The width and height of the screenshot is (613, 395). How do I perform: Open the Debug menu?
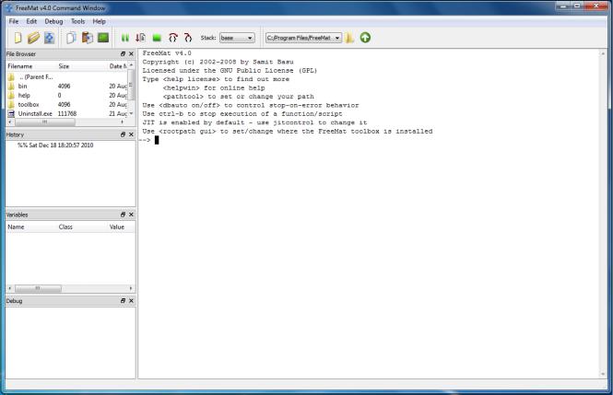pyautogui.click(x=53, y=21)
